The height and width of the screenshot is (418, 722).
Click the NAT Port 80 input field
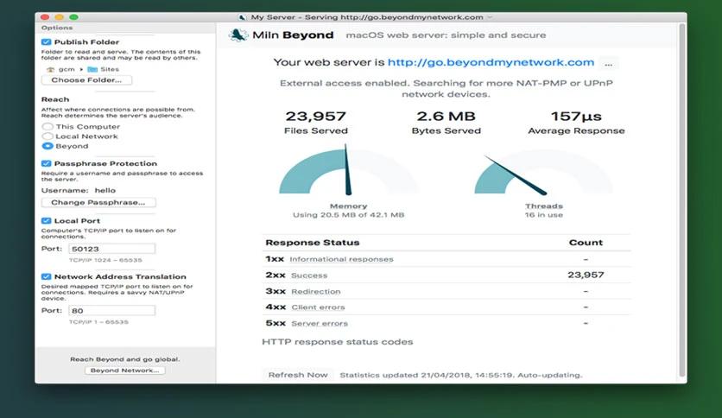[x=112, y=311]
